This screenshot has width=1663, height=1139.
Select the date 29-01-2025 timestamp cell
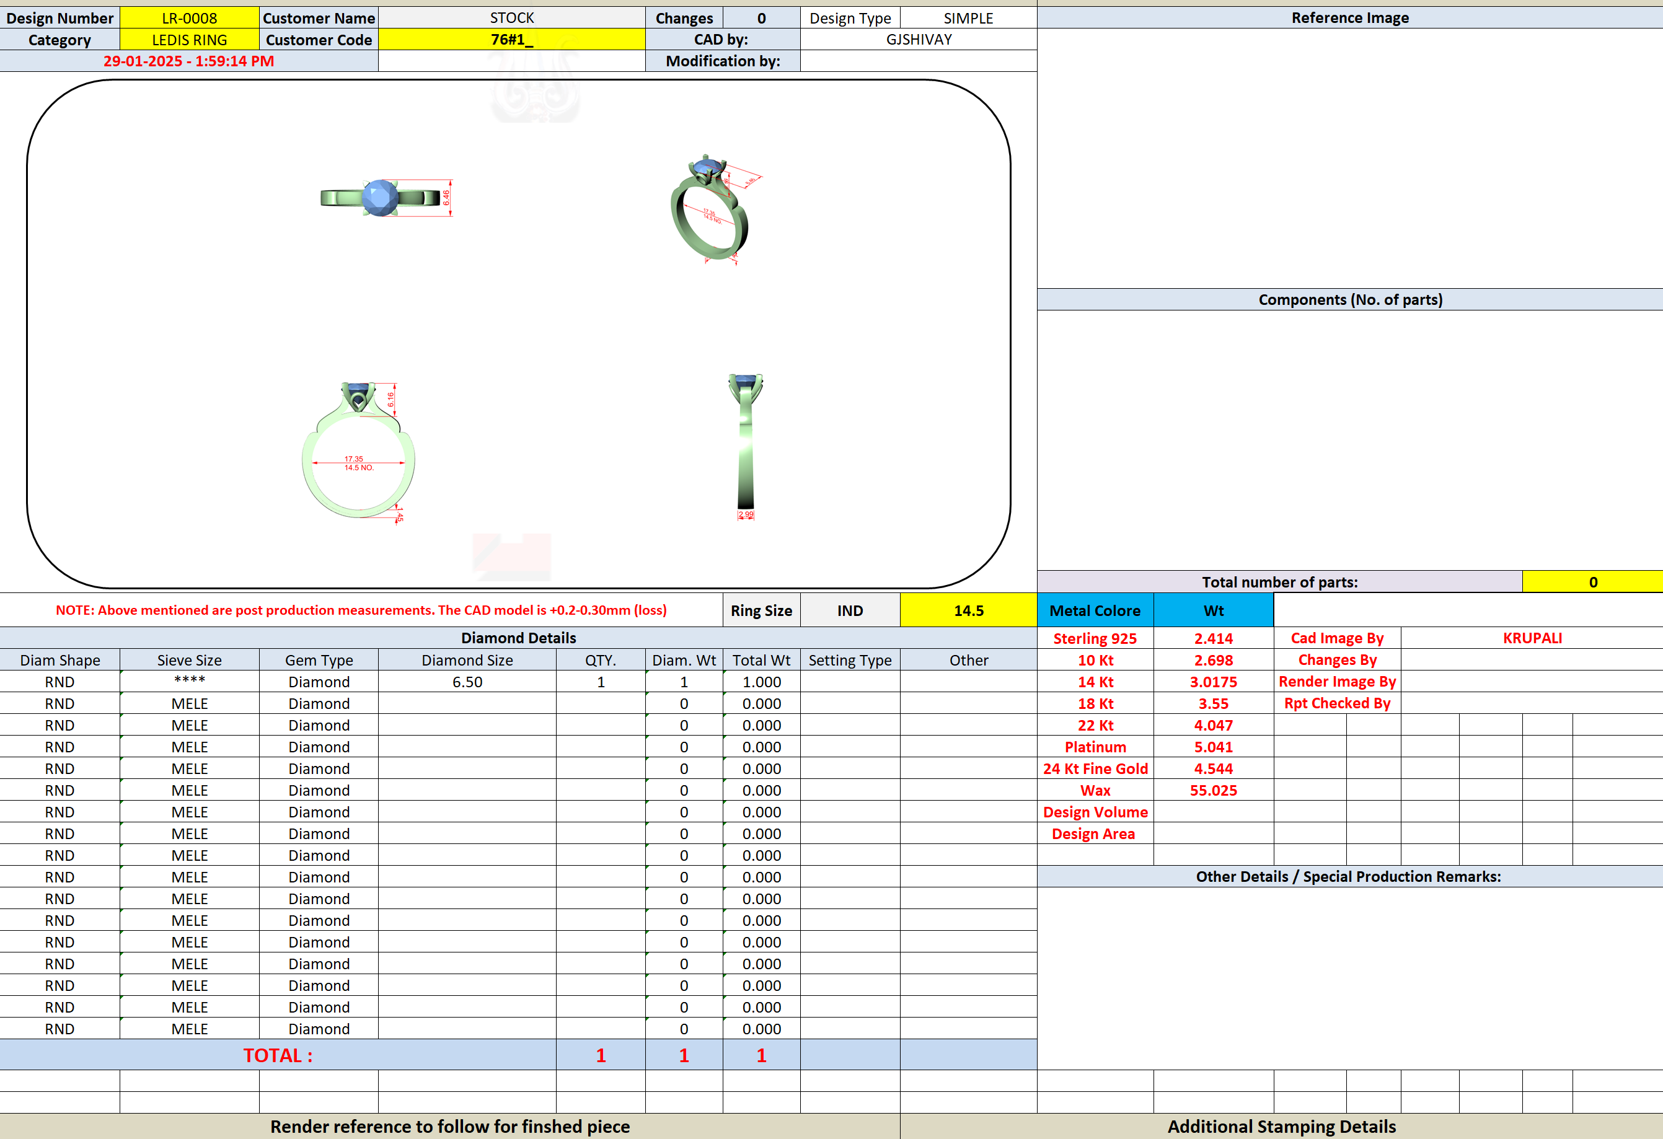coord(189,61)
